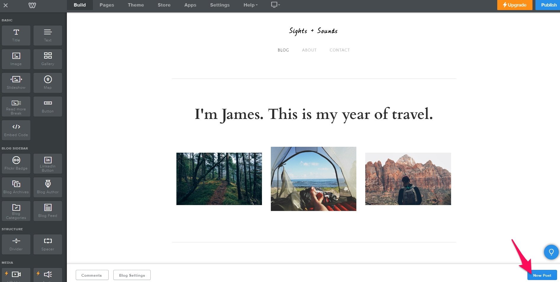Switch to the Build tab

pos(80,5)
